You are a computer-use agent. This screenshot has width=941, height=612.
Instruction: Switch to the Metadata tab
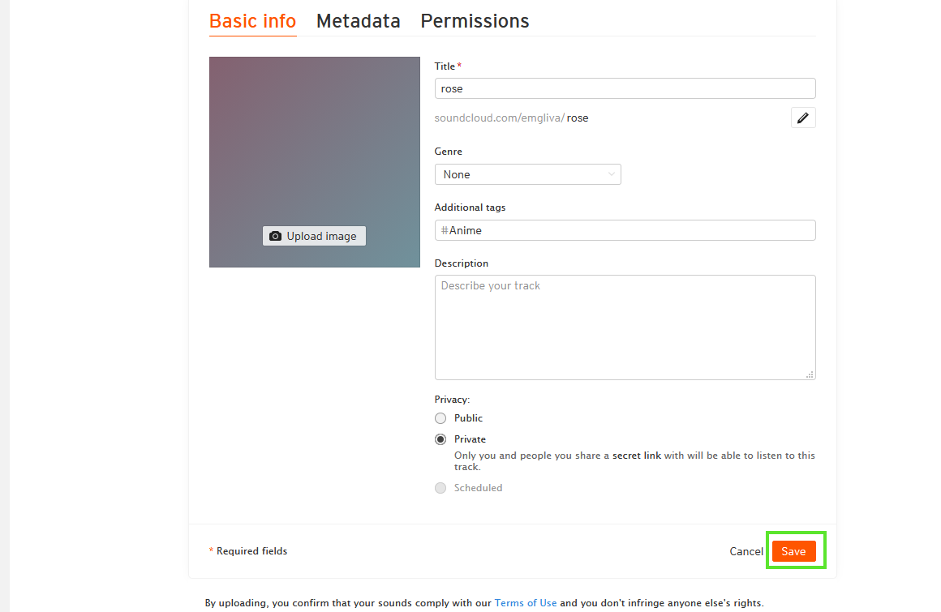(x=358, y=21)
